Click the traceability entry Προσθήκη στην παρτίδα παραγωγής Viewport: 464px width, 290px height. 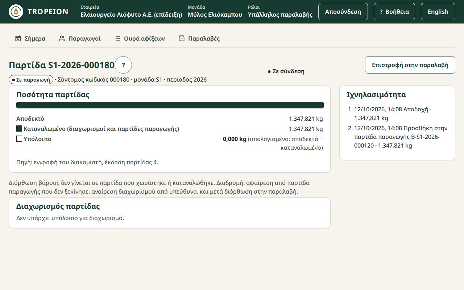401,137
